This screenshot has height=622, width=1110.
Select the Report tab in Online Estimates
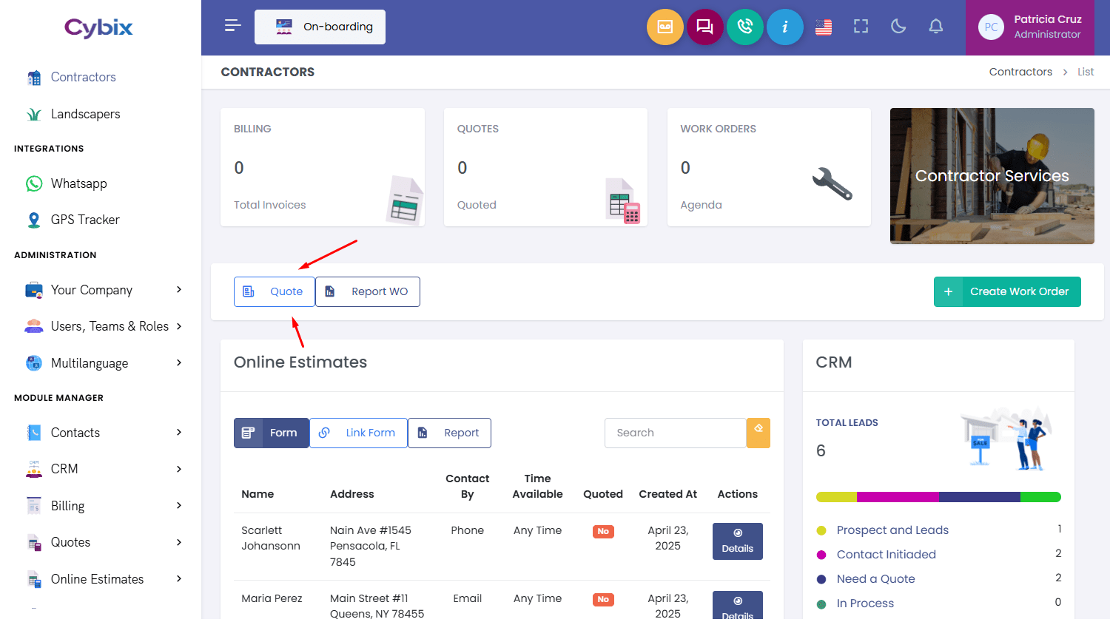point(449,433)
